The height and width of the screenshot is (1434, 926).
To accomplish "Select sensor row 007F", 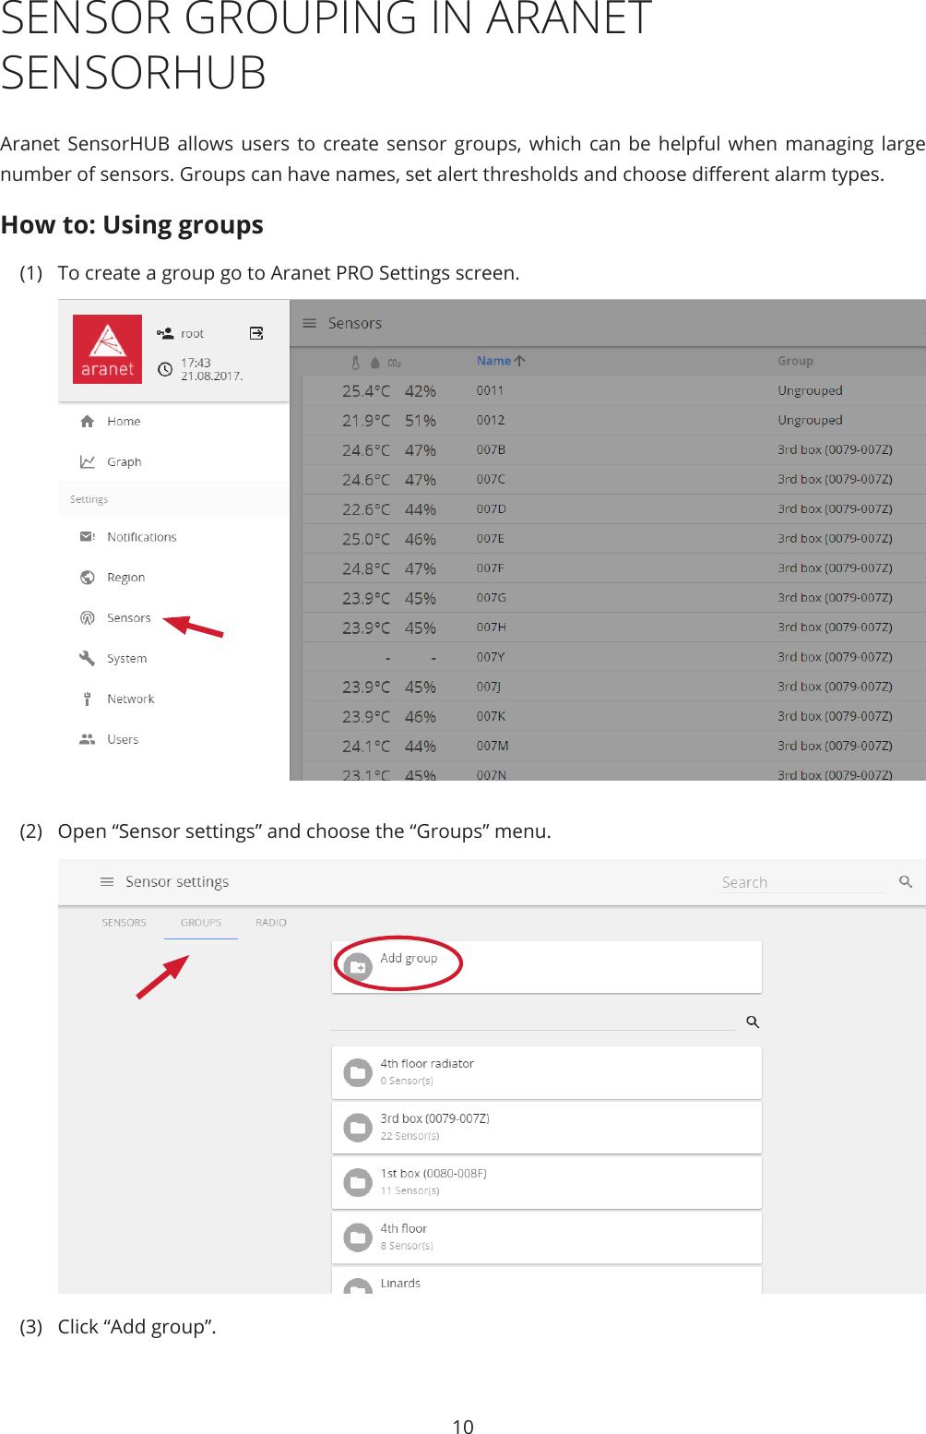I will [613, 568].
